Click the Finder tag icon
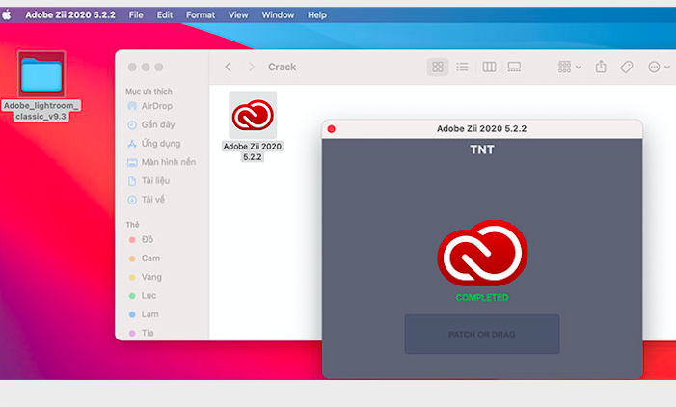 pyautogui.click(x=627, y=67)
